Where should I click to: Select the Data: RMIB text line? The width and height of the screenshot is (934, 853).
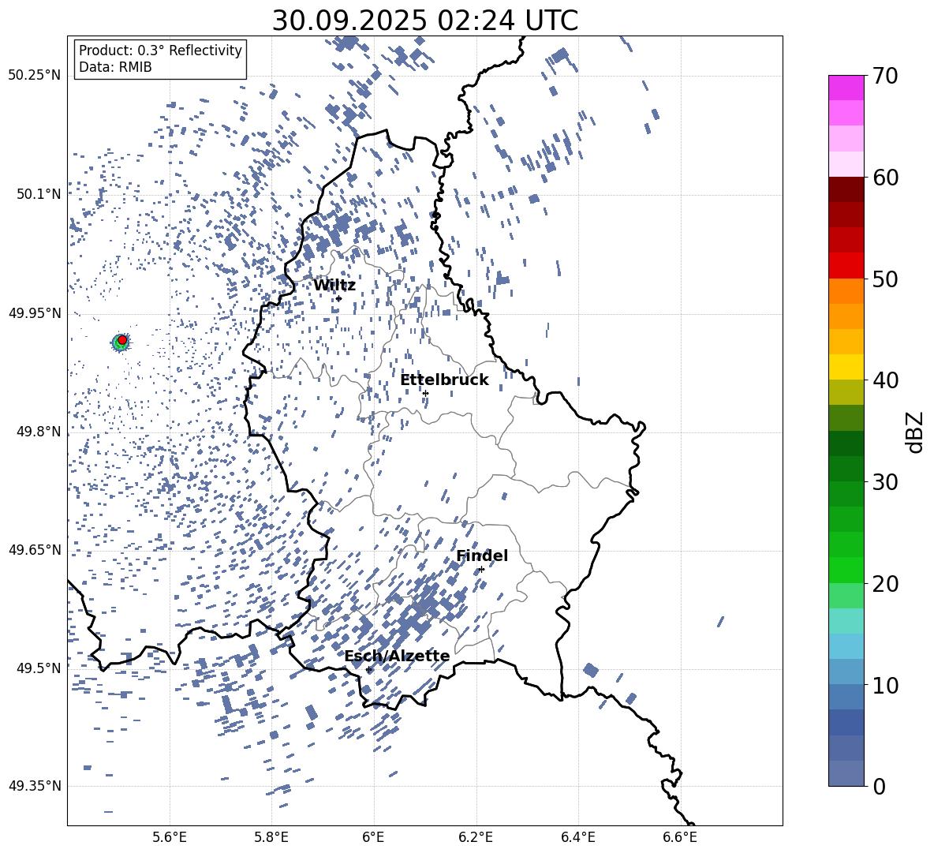click(115, 68)
